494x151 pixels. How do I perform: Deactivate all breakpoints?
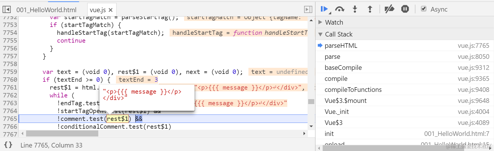(389, 9)
